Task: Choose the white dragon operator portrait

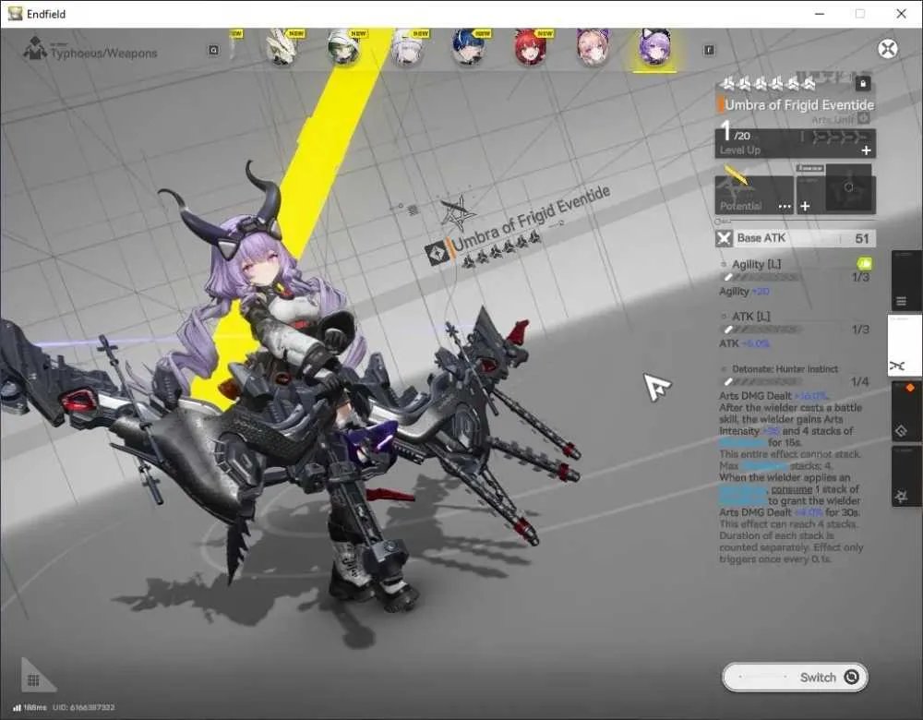Action: click(282, 48)
